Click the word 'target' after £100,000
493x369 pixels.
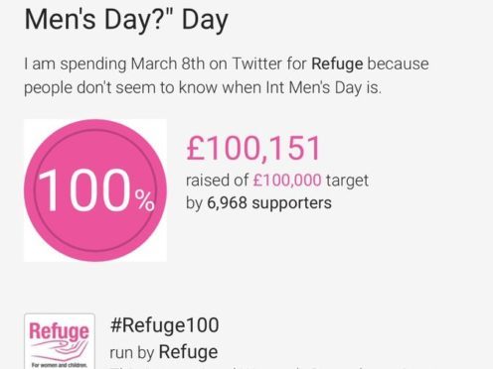(347, 181)
